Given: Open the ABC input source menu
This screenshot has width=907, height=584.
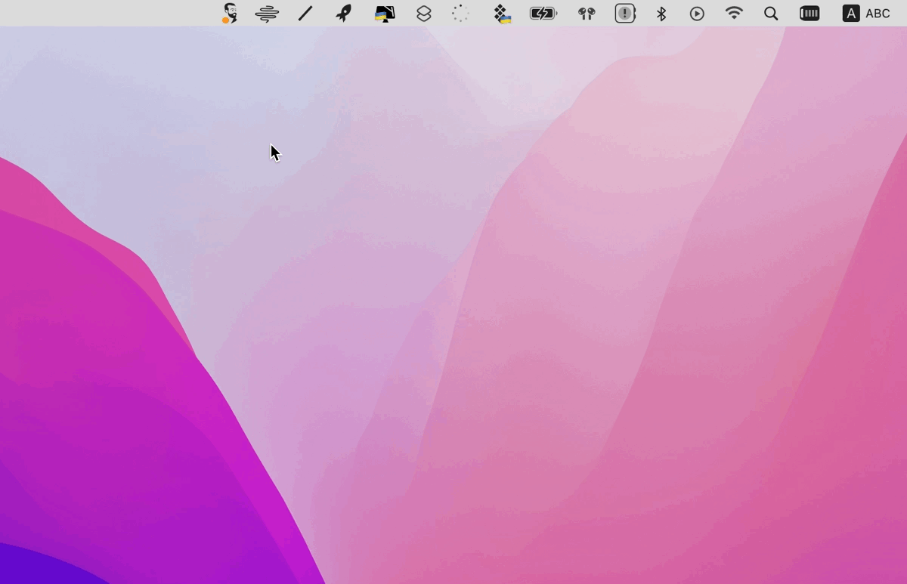Looking at the screenshot, I should (867, 14).
